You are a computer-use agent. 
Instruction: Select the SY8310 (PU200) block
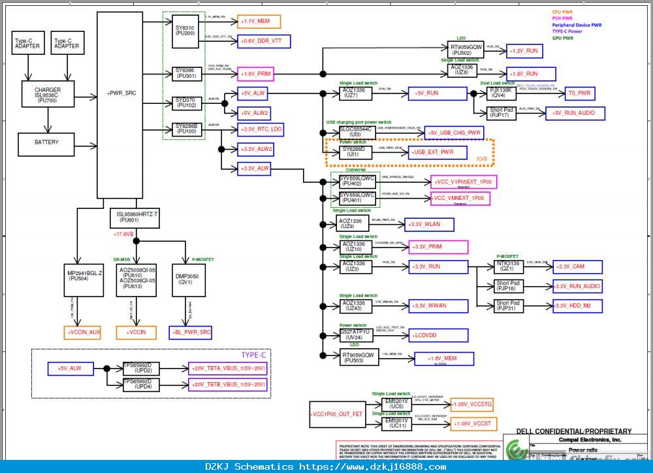[x=185, y=32]
